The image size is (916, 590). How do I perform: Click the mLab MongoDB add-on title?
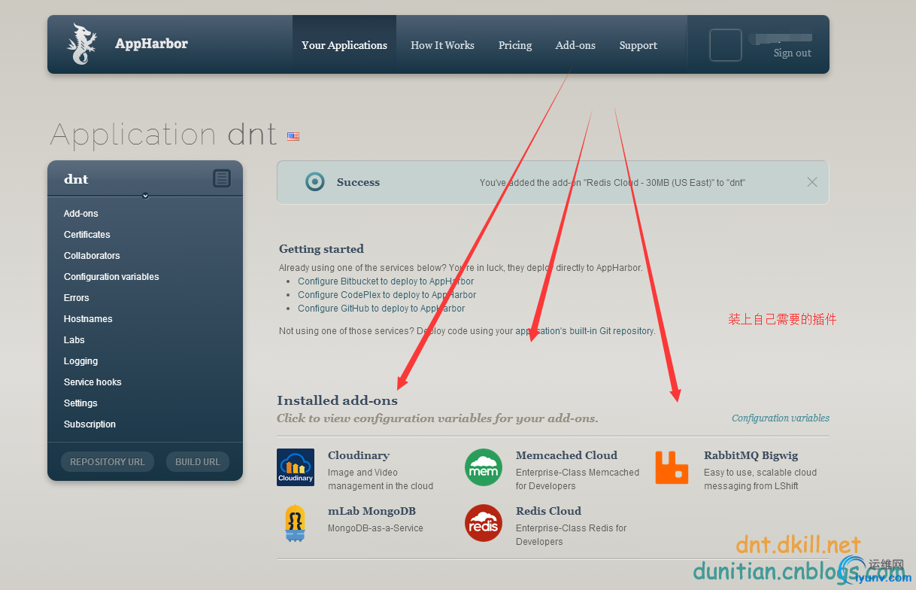tap(372, 511)
